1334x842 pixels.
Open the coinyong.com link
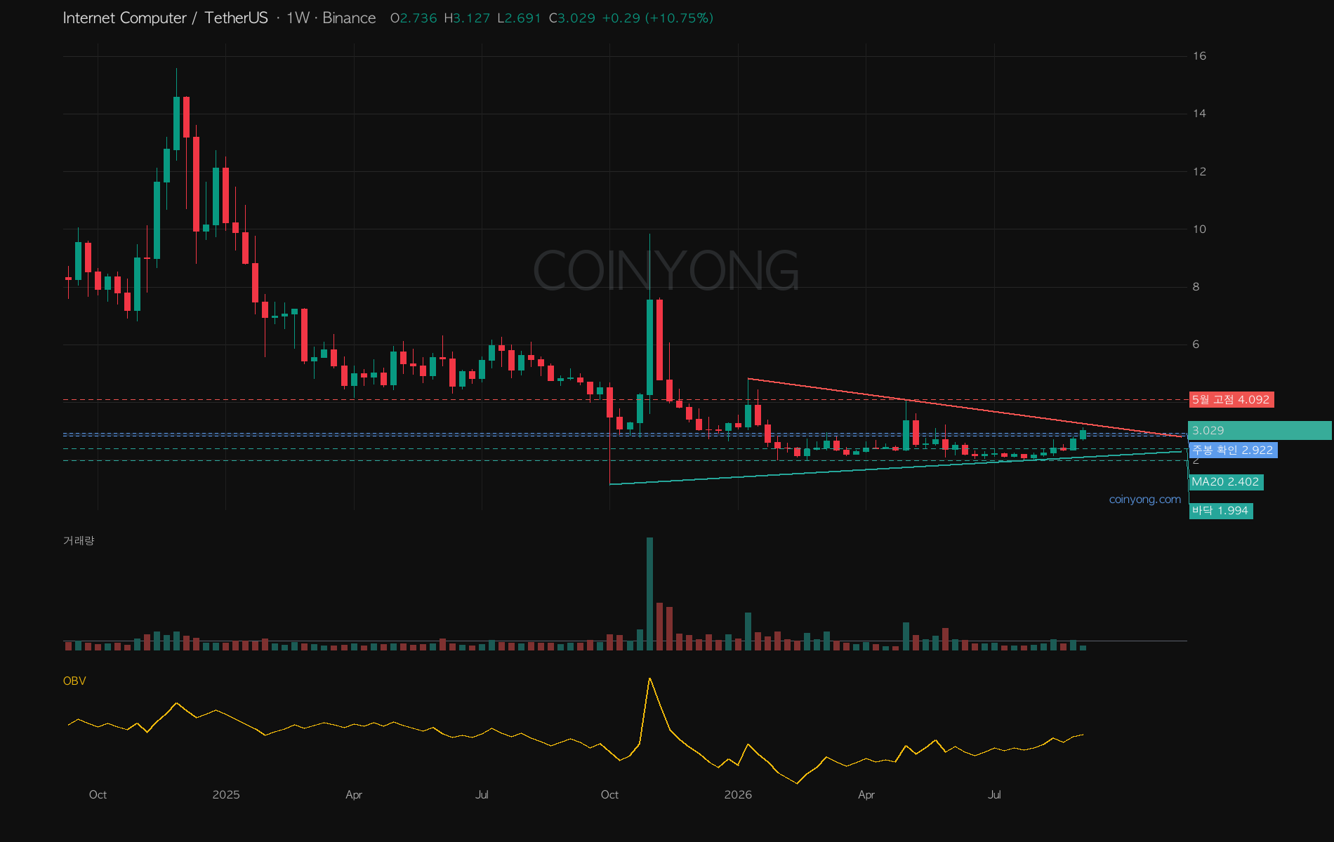pyautogui.click(x=1145, y=500)
